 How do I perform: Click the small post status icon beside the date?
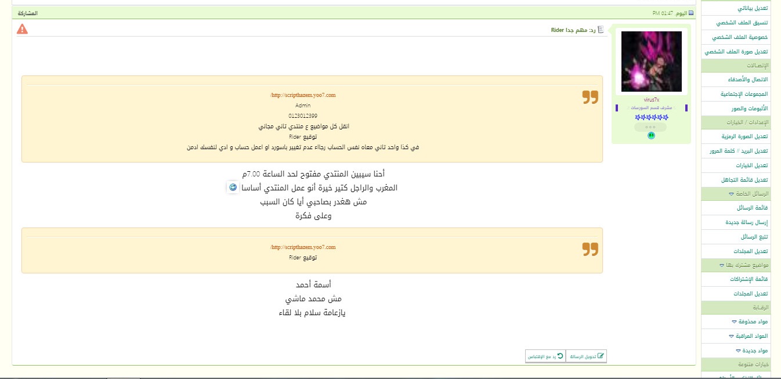click(x=690, y=12)
